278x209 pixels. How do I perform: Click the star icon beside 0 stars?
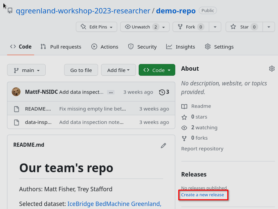point(184,117)
